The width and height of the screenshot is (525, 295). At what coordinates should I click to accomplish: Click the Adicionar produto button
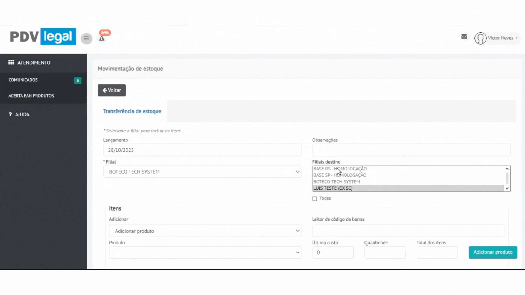492,252
